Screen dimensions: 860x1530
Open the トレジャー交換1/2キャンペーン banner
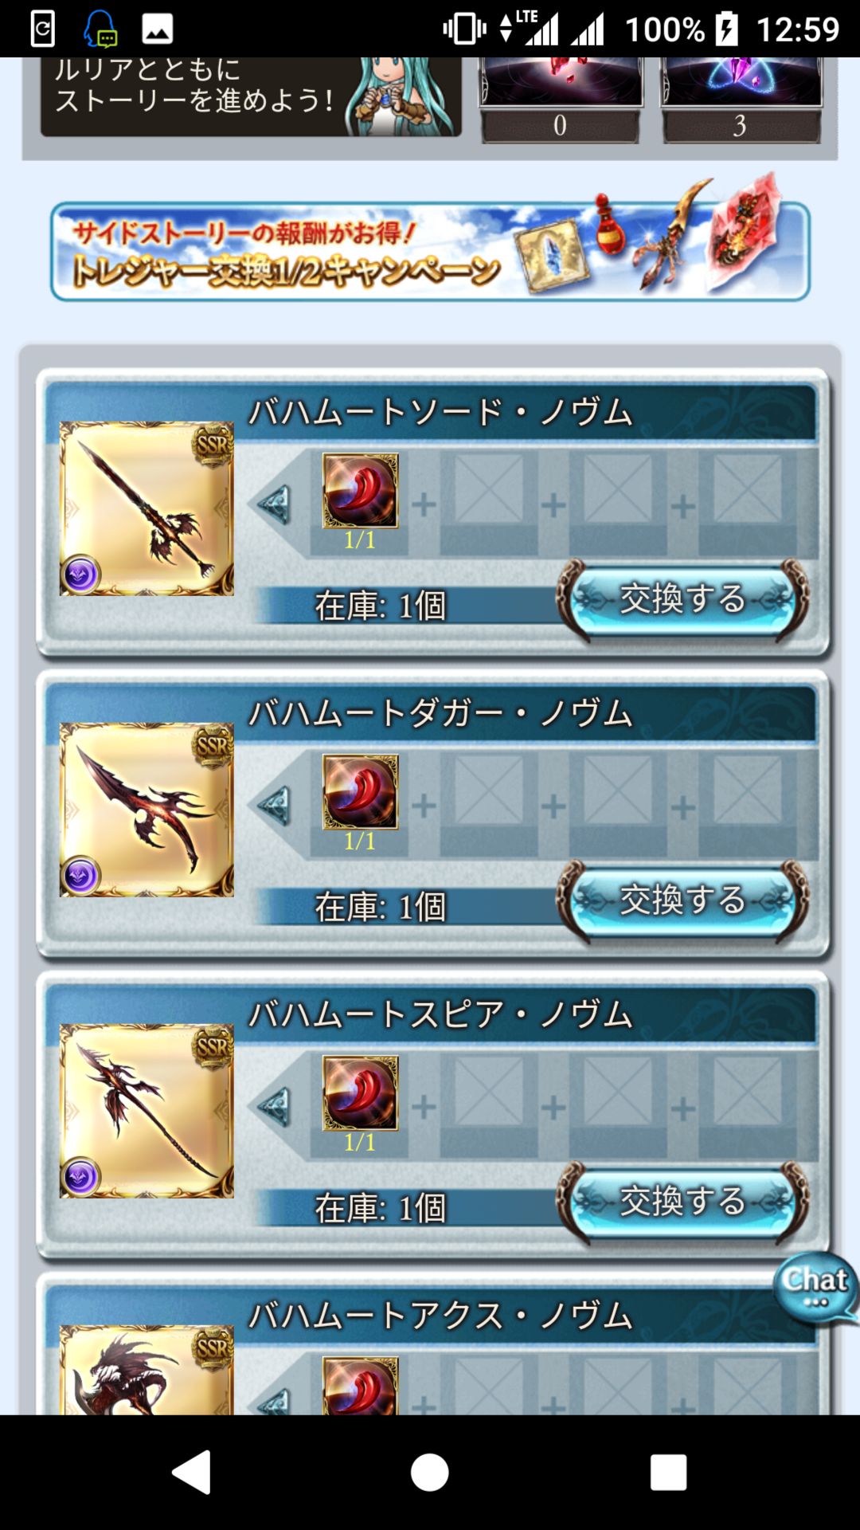tap(430, 250)
